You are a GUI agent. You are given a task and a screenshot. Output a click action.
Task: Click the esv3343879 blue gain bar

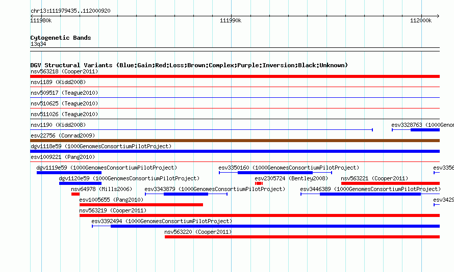[186, 194]
